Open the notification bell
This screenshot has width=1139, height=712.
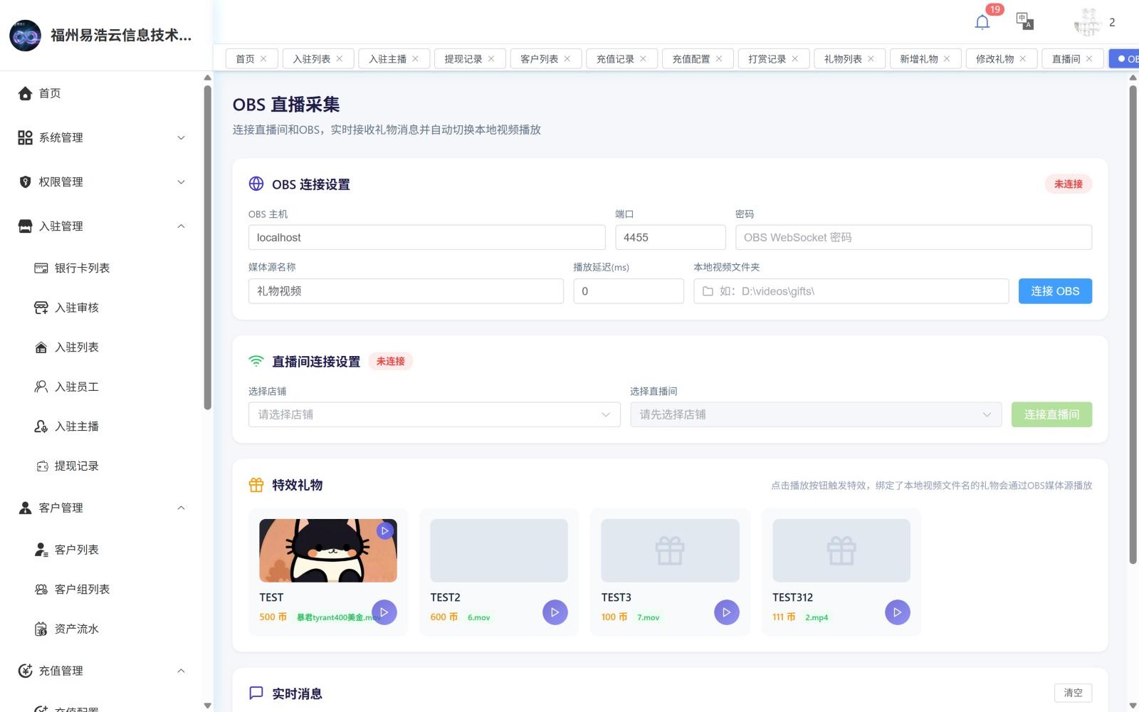982,22
